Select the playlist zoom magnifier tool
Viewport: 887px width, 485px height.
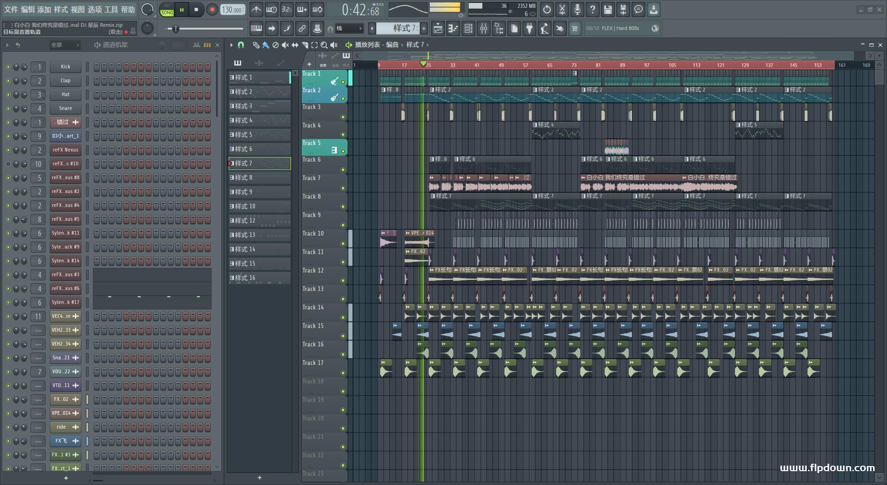(324, 45)
